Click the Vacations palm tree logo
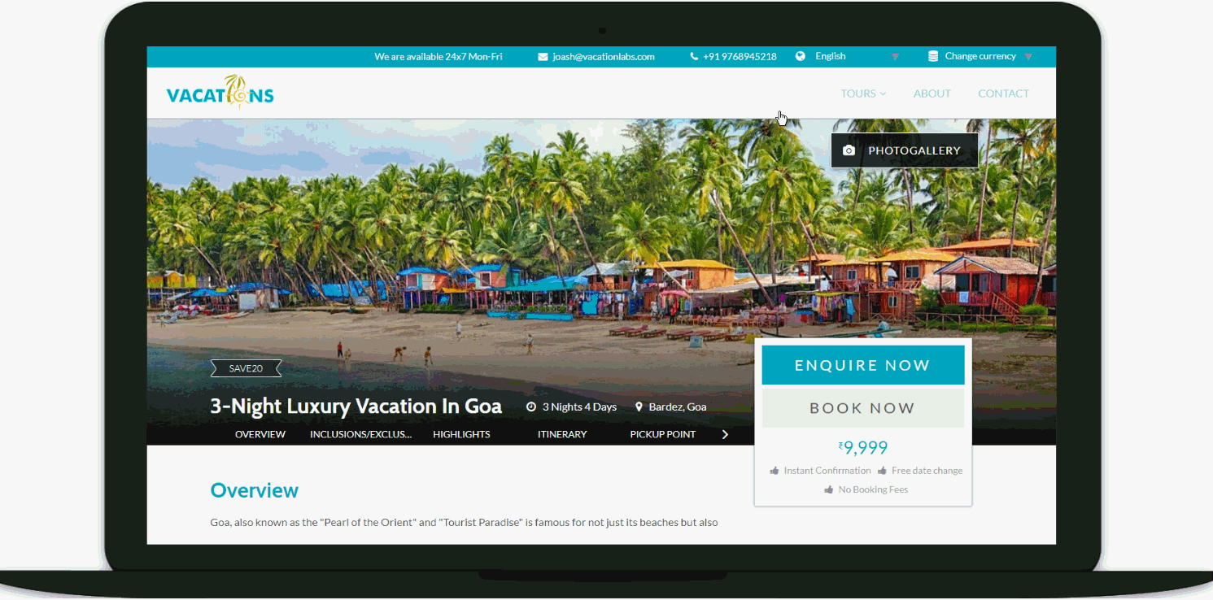Screen dimensions: 1213x600 coord(220,91)
